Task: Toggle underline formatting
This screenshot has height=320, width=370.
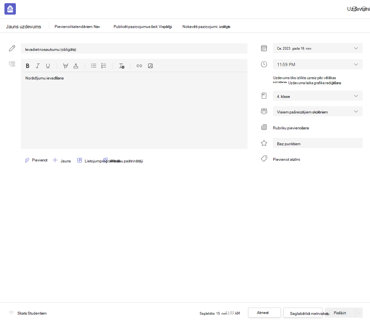Action: click(x=48, y=66)
